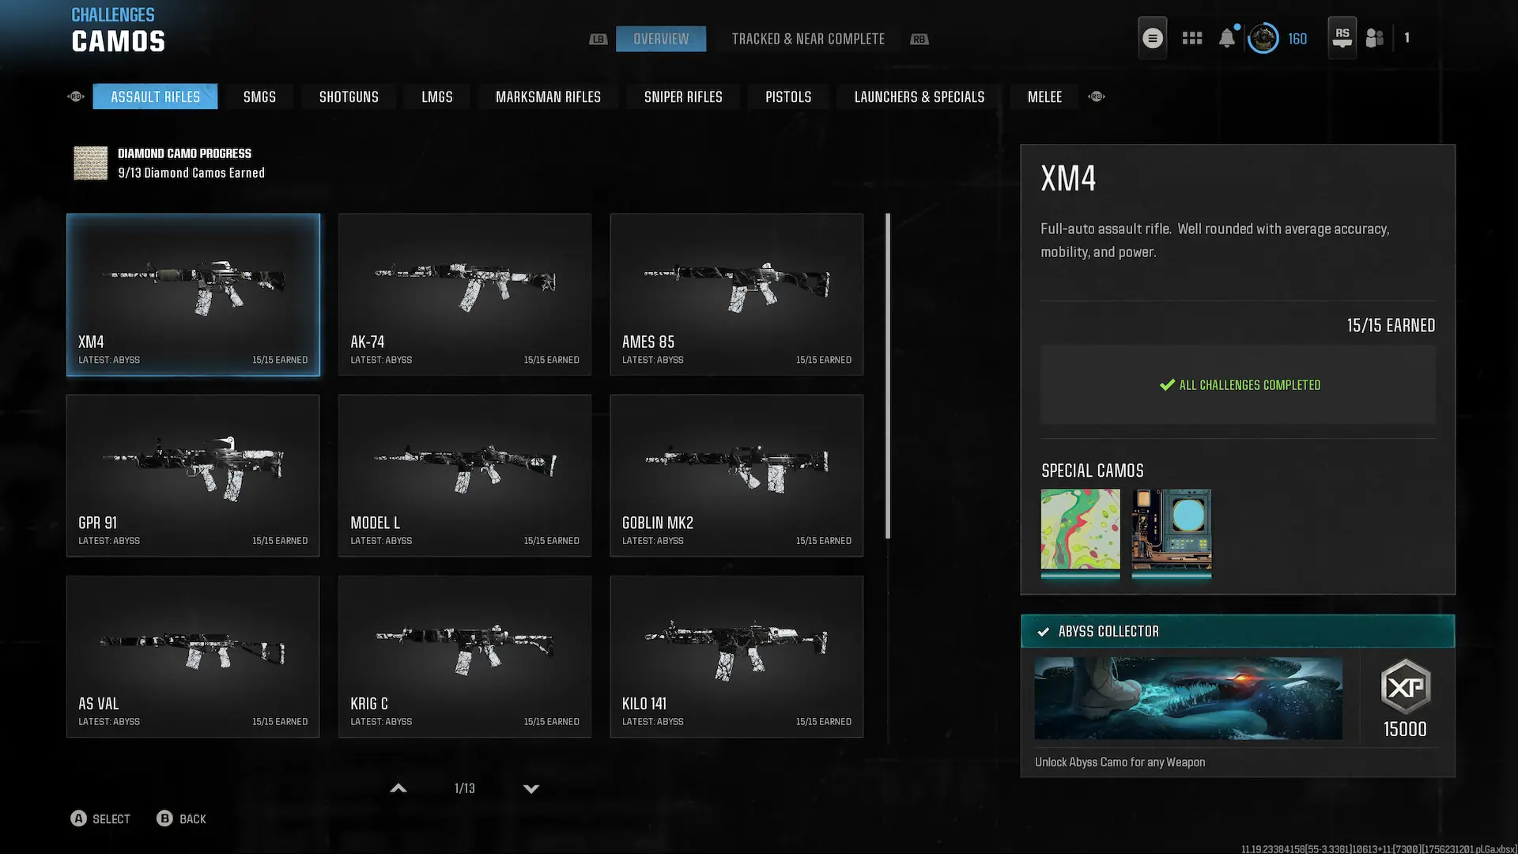The image size is (1518, 854).
Task: Click the player level emblem icon
Action: pyautogui.click(x=1263, y=38)
